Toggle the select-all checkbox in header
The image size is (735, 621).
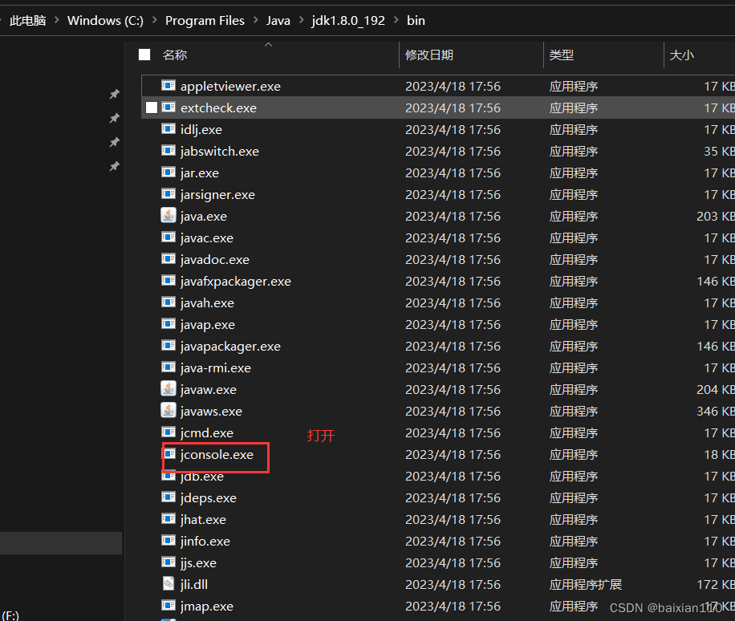[x=144, y=55]
